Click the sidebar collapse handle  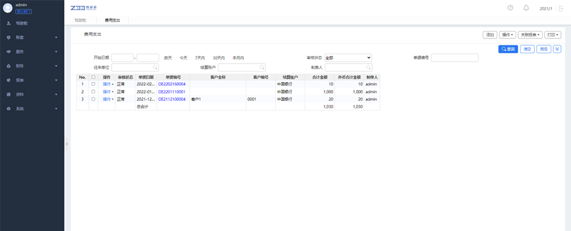click(x=66, y=144)
